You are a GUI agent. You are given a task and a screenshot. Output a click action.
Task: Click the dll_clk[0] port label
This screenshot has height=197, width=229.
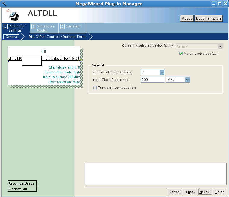point(16,58)
